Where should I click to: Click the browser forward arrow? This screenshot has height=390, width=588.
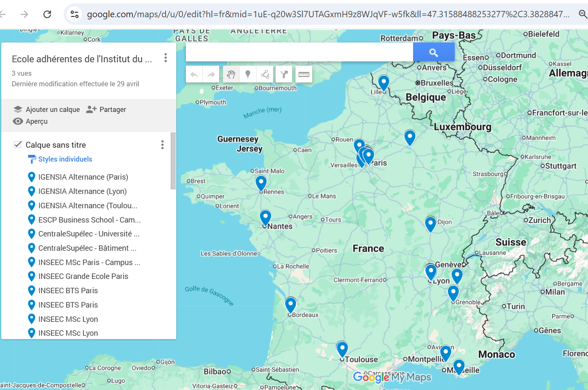coord(24,14)
